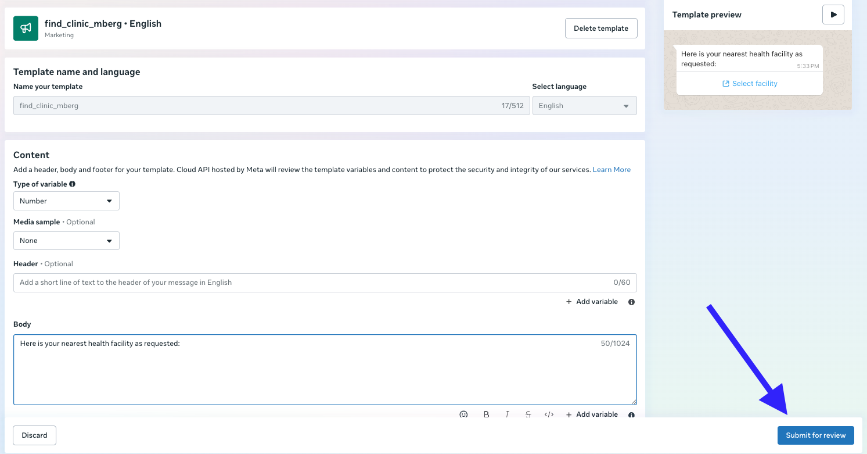867x454 pixels.
Task: Focus the Header text input field
Action: click(314, 283)
